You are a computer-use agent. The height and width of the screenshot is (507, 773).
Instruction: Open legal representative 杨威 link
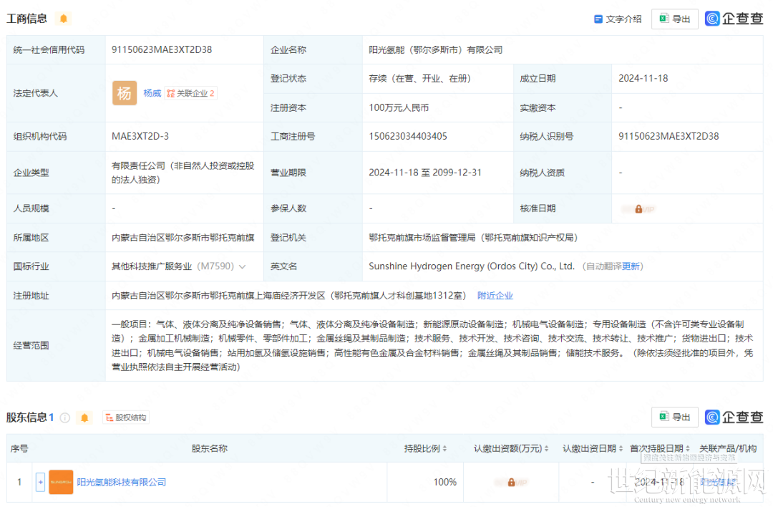(152, 93)
